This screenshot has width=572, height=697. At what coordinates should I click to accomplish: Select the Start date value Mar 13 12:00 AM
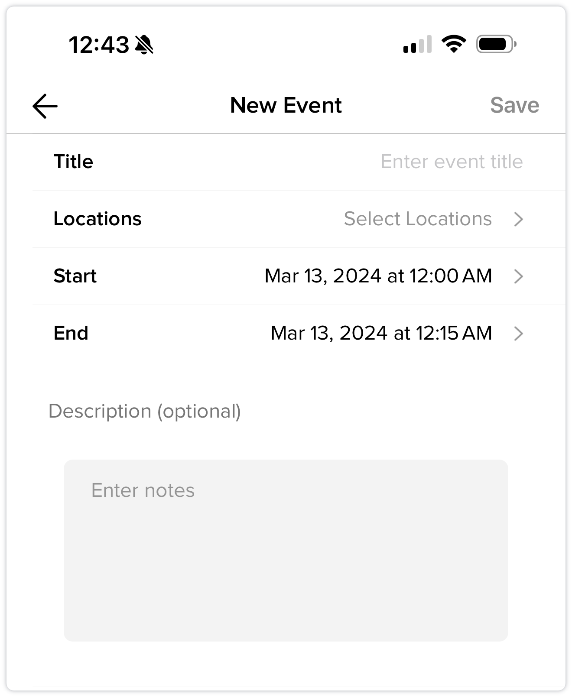[x=378, y=276]
